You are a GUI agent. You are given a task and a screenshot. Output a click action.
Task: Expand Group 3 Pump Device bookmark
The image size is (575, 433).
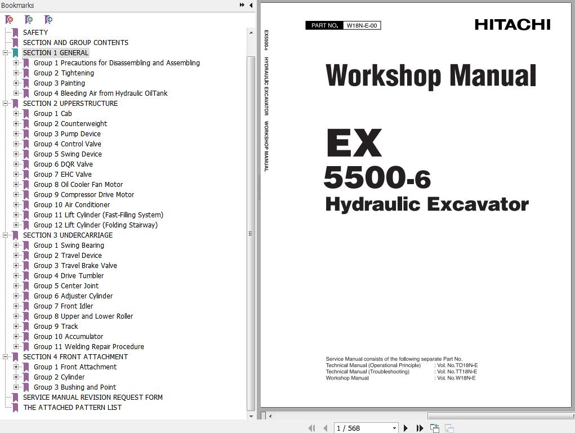[x=16, y=134]
